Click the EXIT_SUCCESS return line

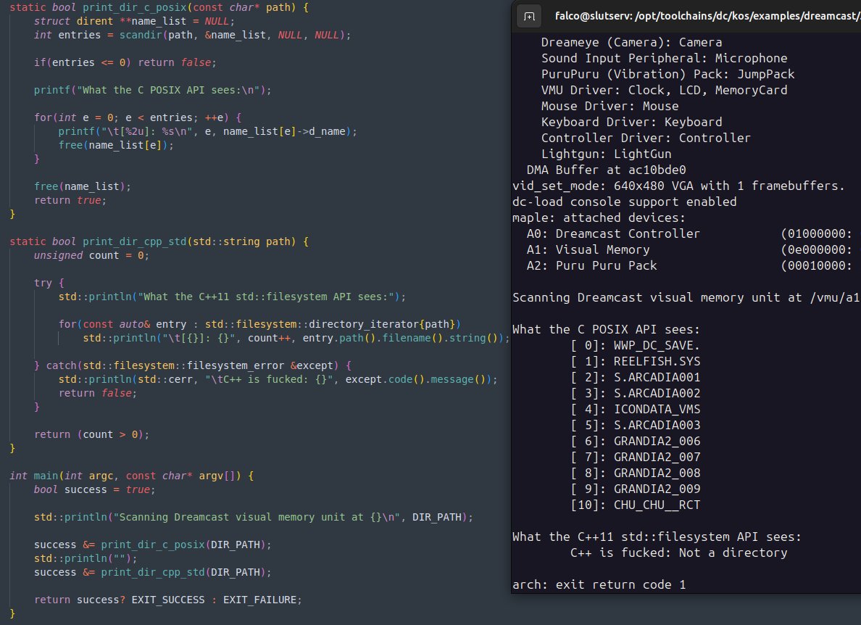point(168,600)
